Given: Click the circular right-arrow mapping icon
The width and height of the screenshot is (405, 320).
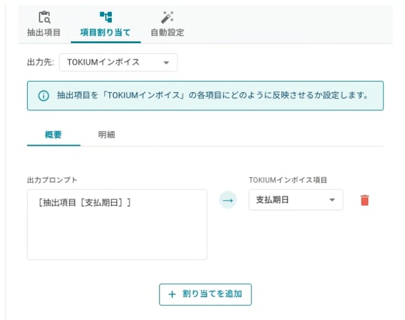Looking at the screenshot, I should tap(228, 200).
